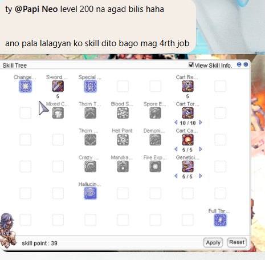
Task: Click the Thorn Trap skill icon
Action: point(90,113)
